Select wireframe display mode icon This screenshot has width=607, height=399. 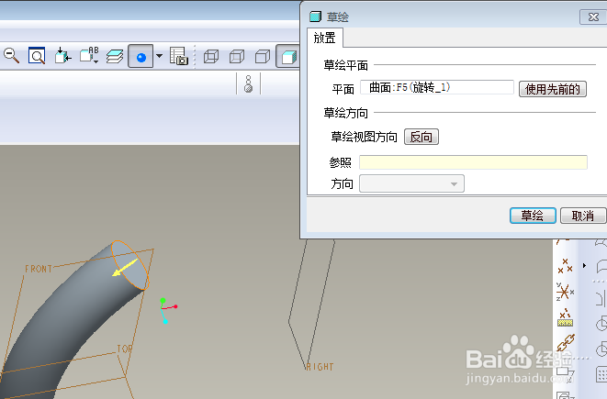[211, 57]
